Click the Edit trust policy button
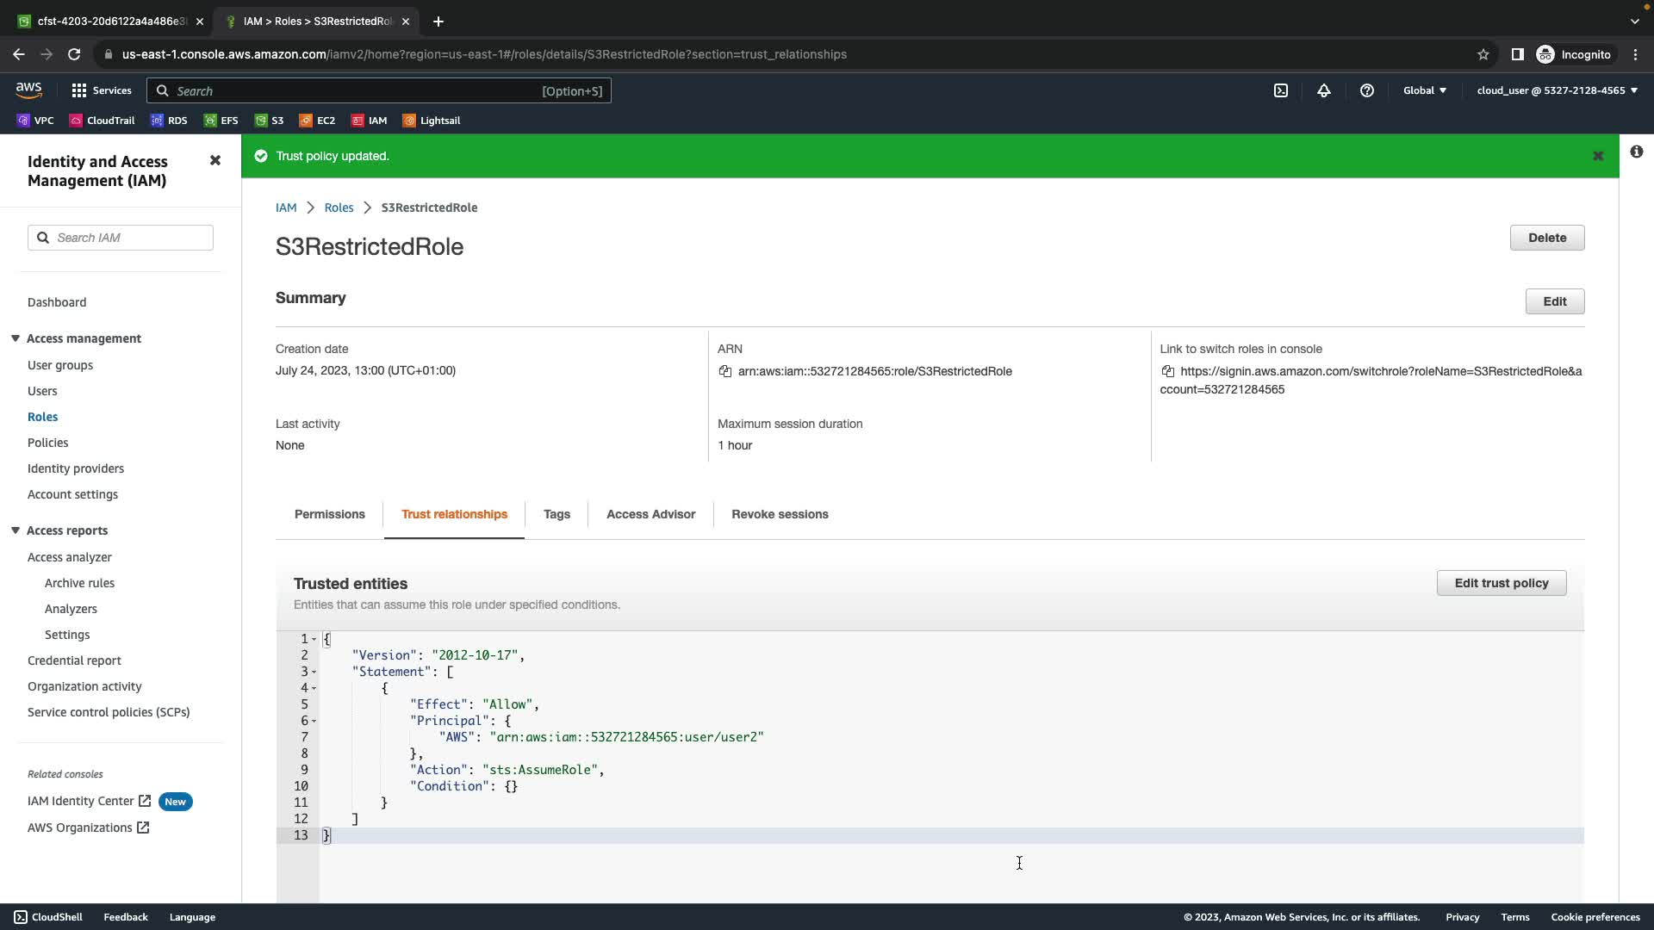This screenshot has height=930, width=1654. (1501, 583)
